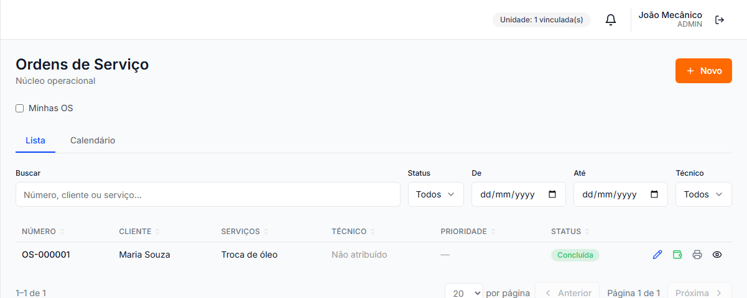This screenshot has width=747, height=298.
Task: Click order number OS-000001
Action: (x=46, y=255)
